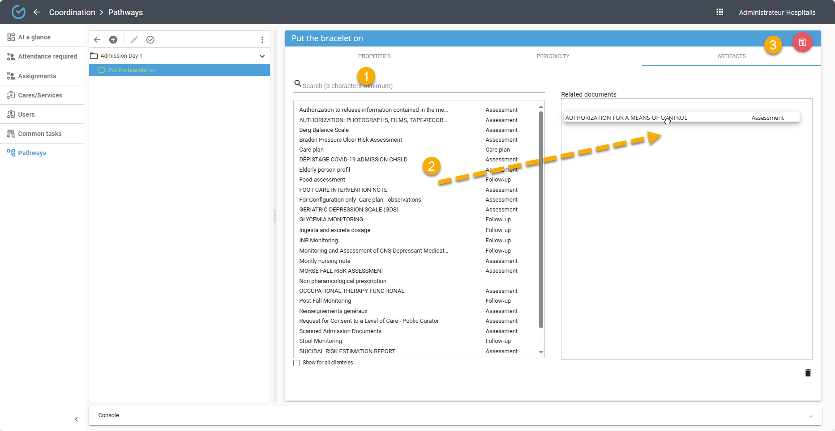
Task: Collapse the left sidebar
Action: pyautogui.click(x=76, y=419)
